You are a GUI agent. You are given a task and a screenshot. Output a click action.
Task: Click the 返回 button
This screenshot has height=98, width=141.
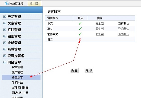[34, 3]
